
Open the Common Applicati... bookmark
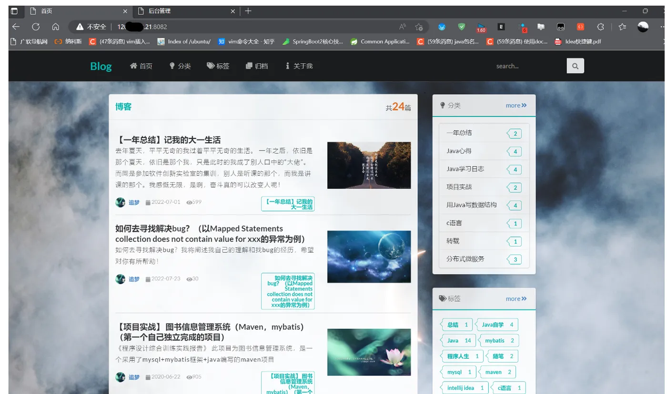pos(380,41)
